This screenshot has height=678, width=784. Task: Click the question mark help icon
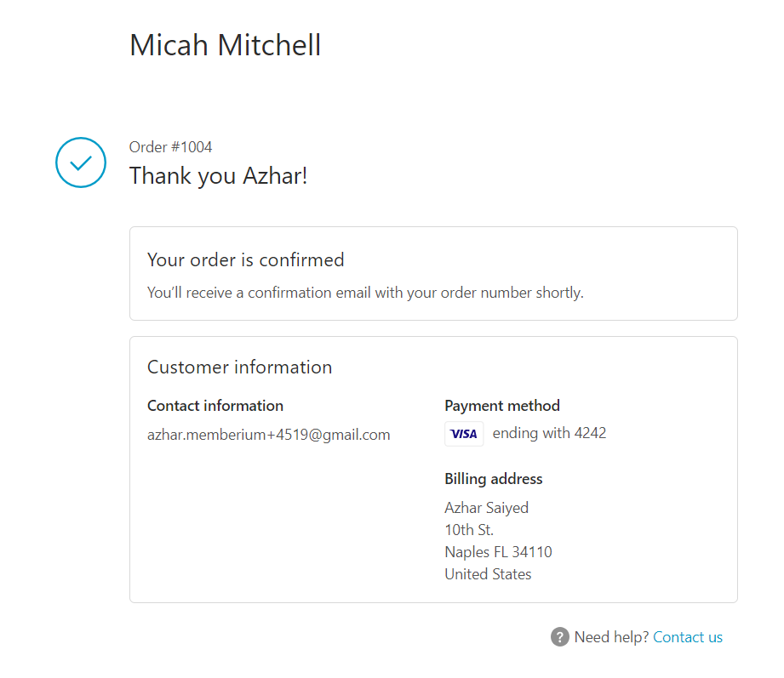(x=560, y=637)
